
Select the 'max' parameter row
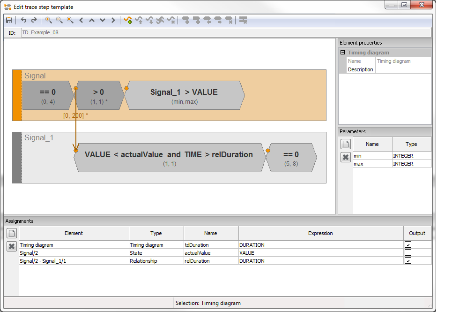pos(392,164)
